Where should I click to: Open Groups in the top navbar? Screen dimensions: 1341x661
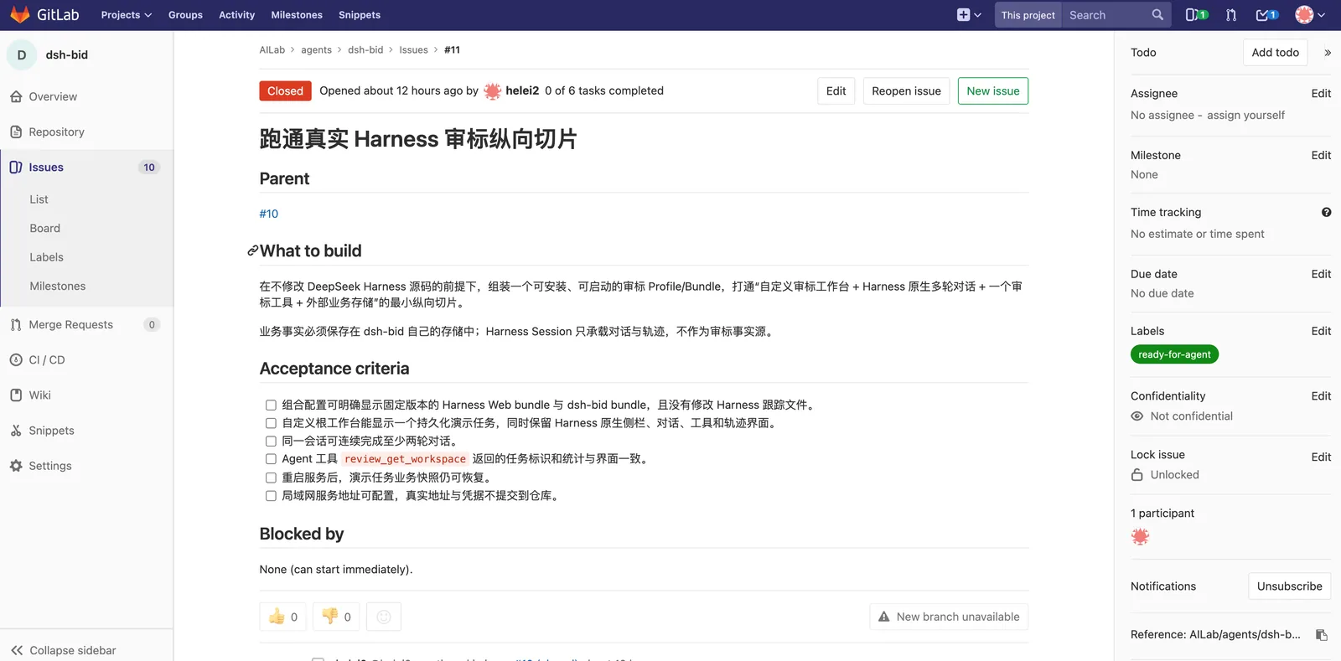185,15
